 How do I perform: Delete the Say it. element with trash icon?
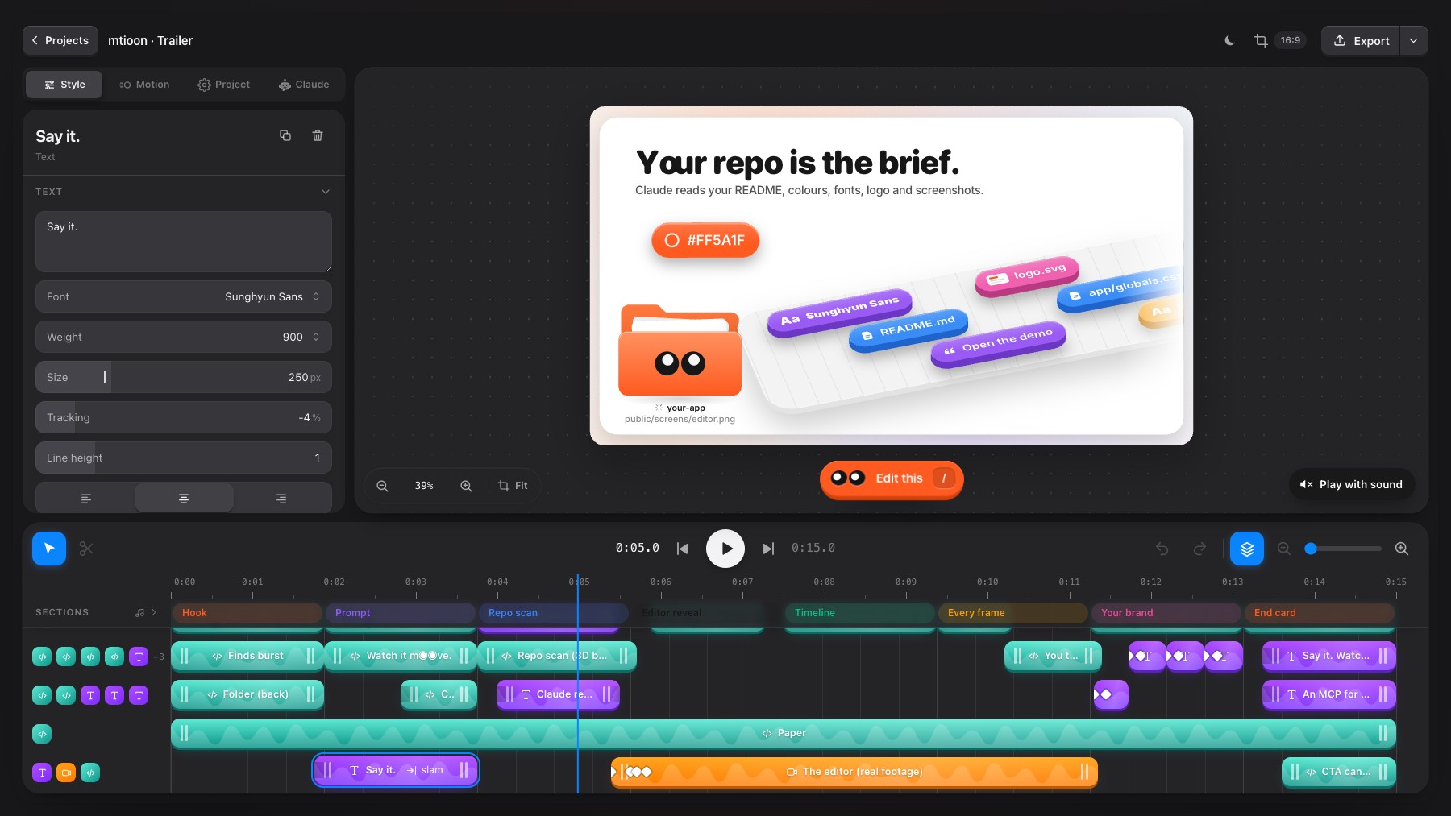point(318,135)
